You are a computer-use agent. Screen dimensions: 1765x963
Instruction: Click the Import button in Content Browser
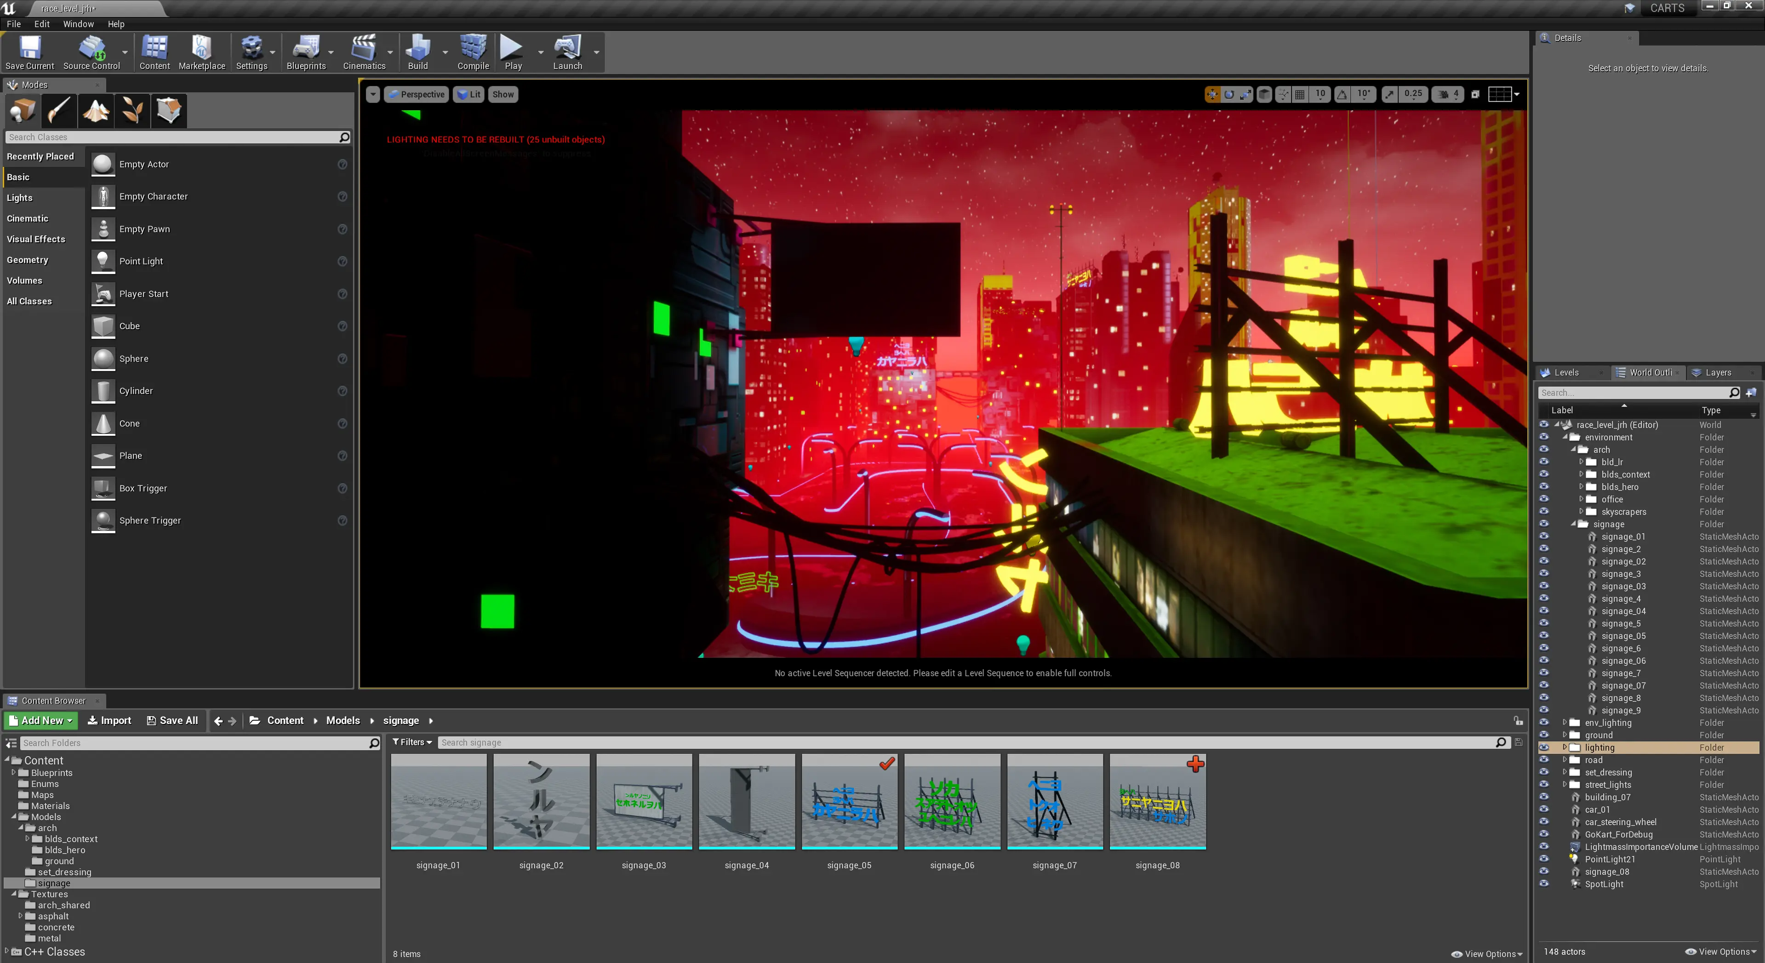pos(109,721)
